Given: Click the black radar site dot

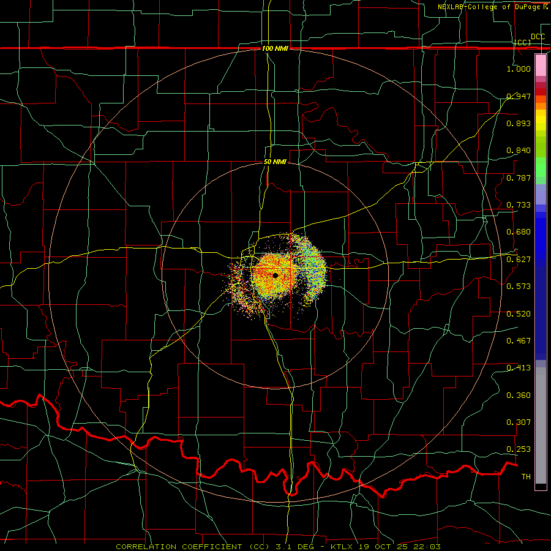Looking at the screenshot, I should [x=275, y=275].
